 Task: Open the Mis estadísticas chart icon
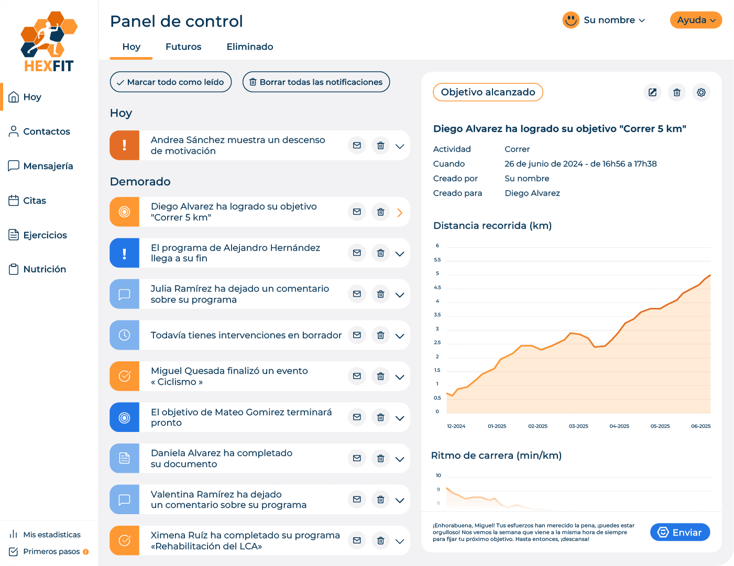pos(14,534)
